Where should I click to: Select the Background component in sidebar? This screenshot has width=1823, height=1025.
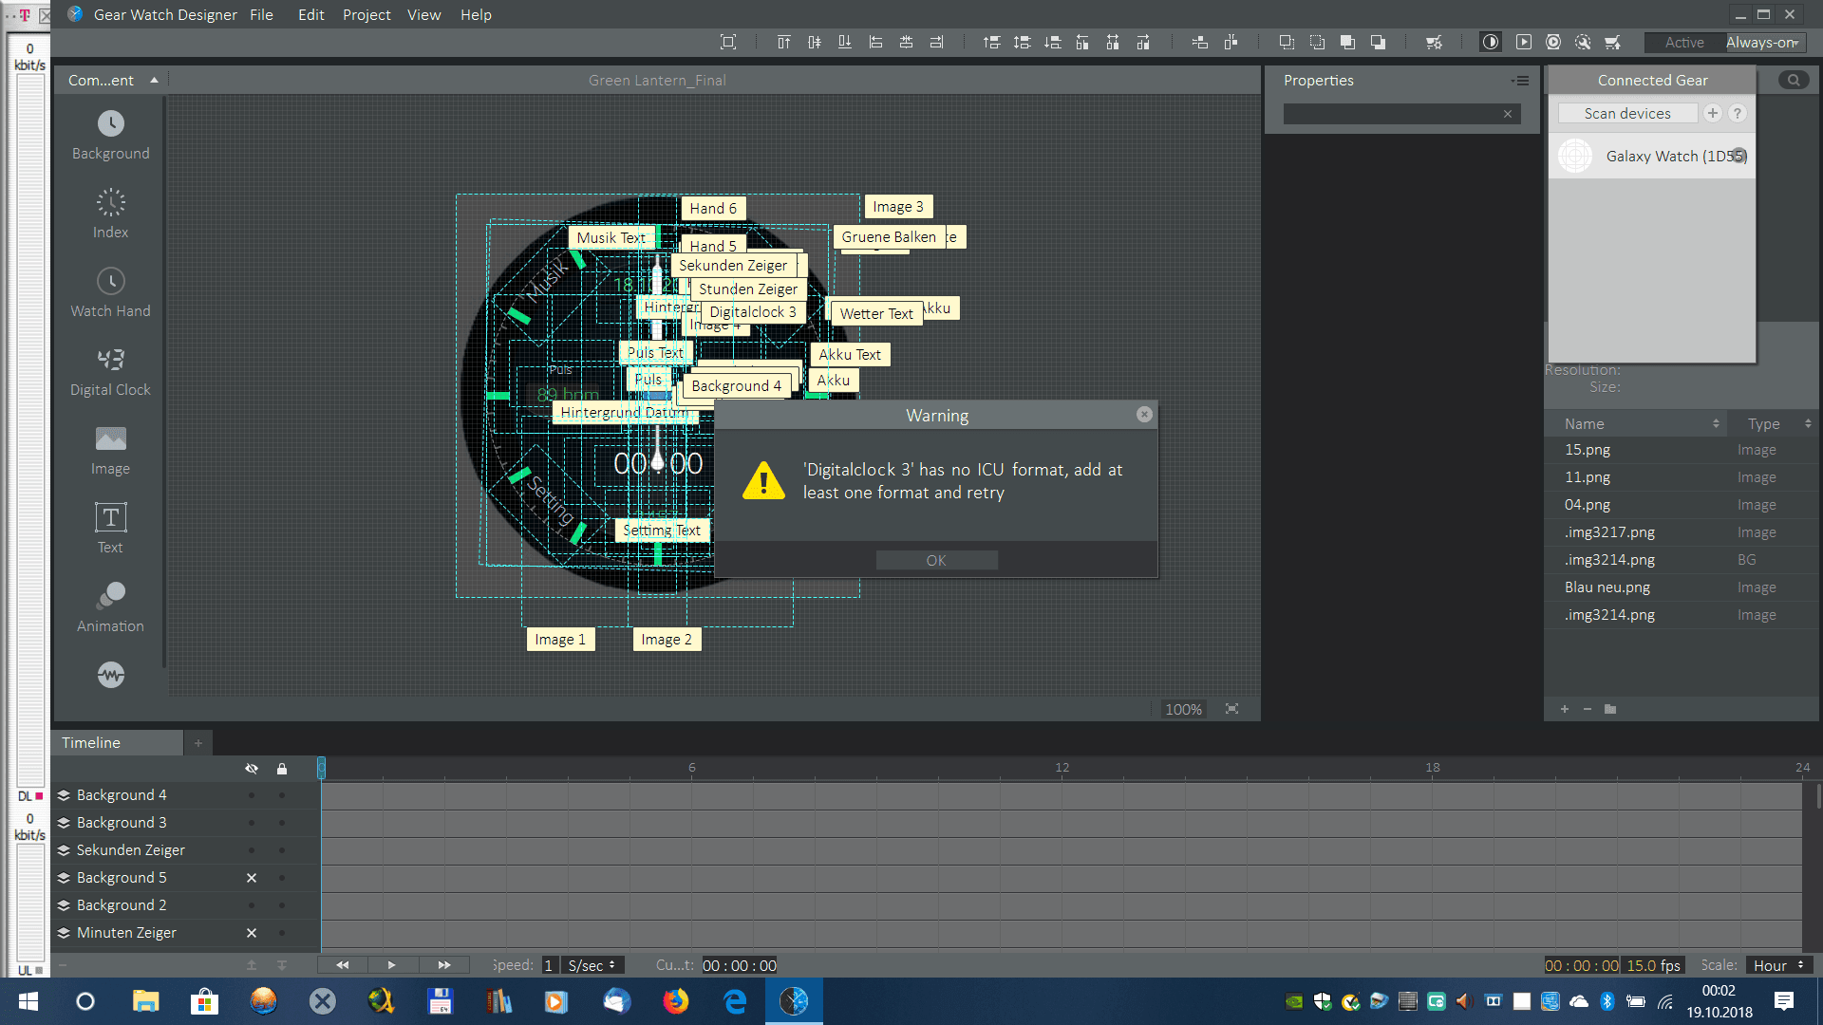[110, 135]
